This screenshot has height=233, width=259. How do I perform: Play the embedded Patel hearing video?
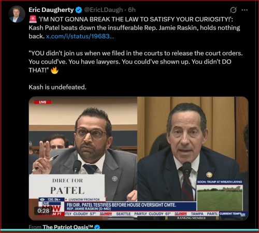(x=138, y=158)
